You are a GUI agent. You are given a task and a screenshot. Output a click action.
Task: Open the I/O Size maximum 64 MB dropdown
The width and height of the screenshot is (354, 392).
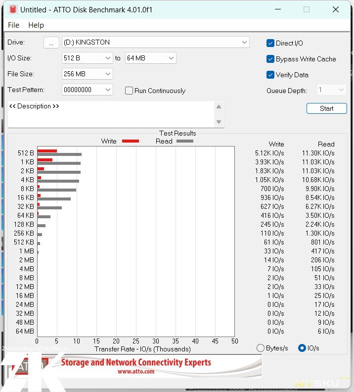coord(150,58)
